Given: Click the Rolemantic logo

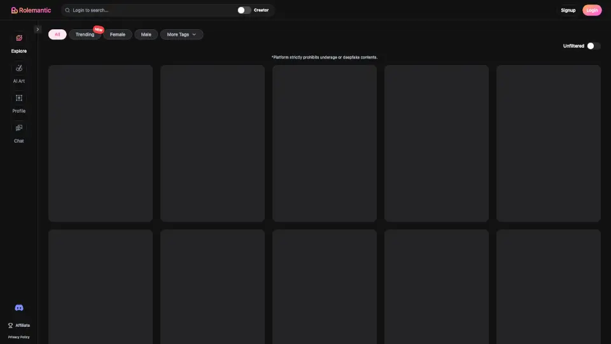Looking at the screenshot, I should pyautogui.click(x=31, y=10).
